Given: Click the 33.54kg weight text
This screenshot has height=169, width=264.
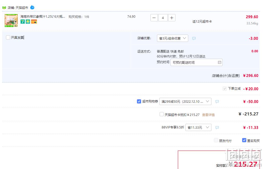Looking at the screenshot, I should [252, 23].
